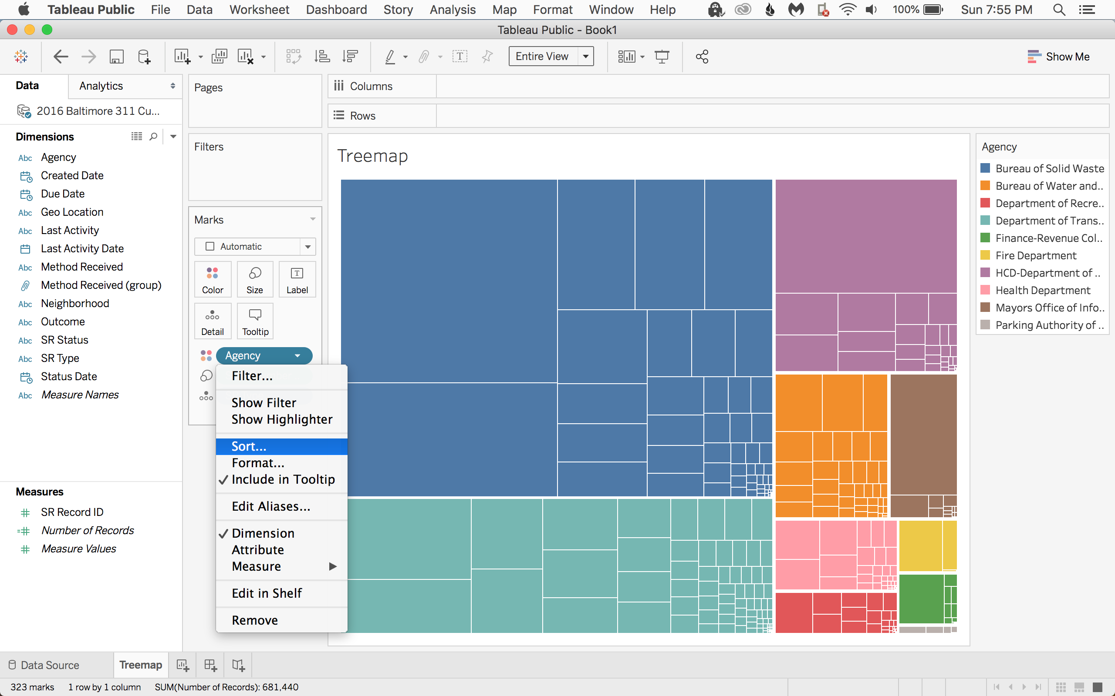This screenshot has height=696, width=1115.
Task: Open the New Worksheet dropdown arrow
Action: (x=200, y=57)
